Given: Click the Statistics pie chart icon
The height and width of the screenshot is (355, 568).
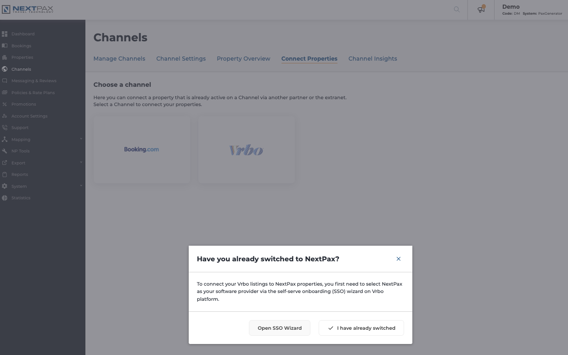Looking at the screenshot, I should (5, 198).
